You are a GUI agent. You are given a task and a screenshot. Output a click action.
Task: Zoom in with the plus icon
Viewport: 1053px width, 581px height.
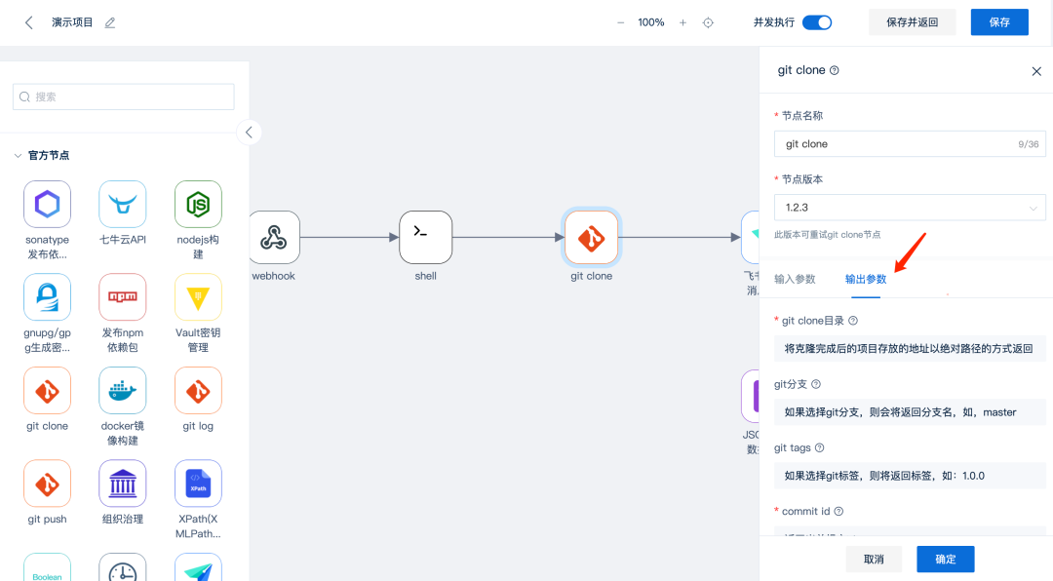point(682,22)
